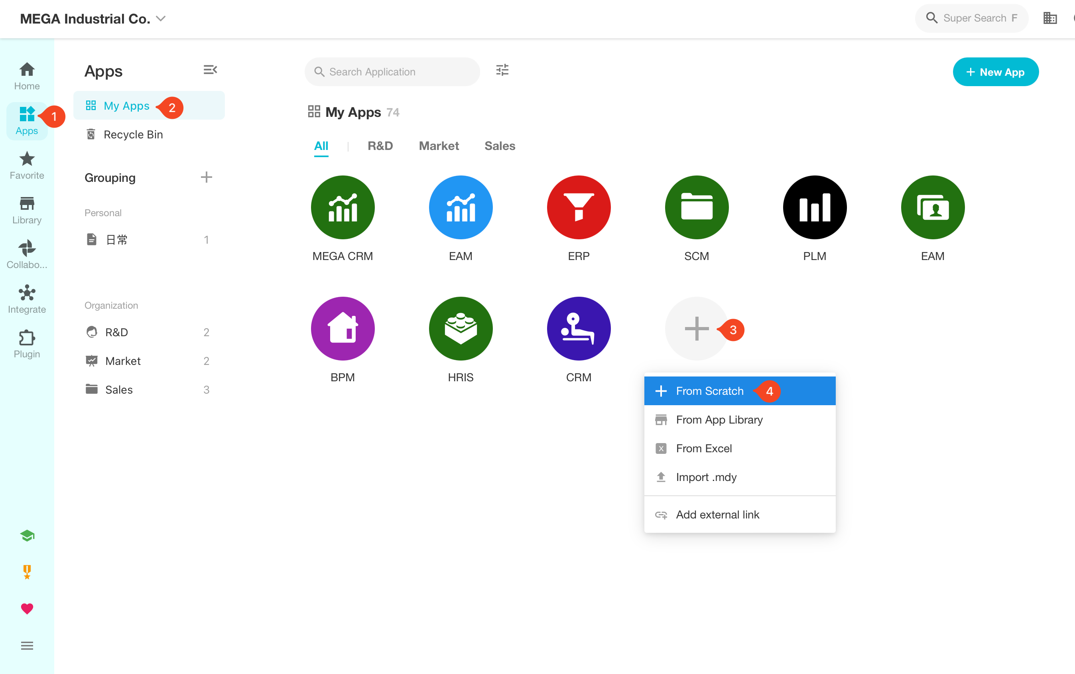Expand the MEGA Industrial Co. organization dropdown
The height and width of the screenshot is (674, 1075).
click(x=161, y=19)
